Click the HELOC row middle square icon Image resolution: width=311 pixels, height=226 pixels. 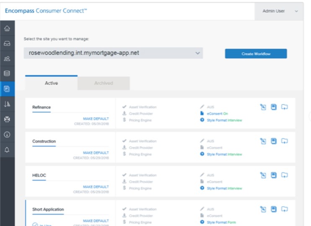(274, 175)
